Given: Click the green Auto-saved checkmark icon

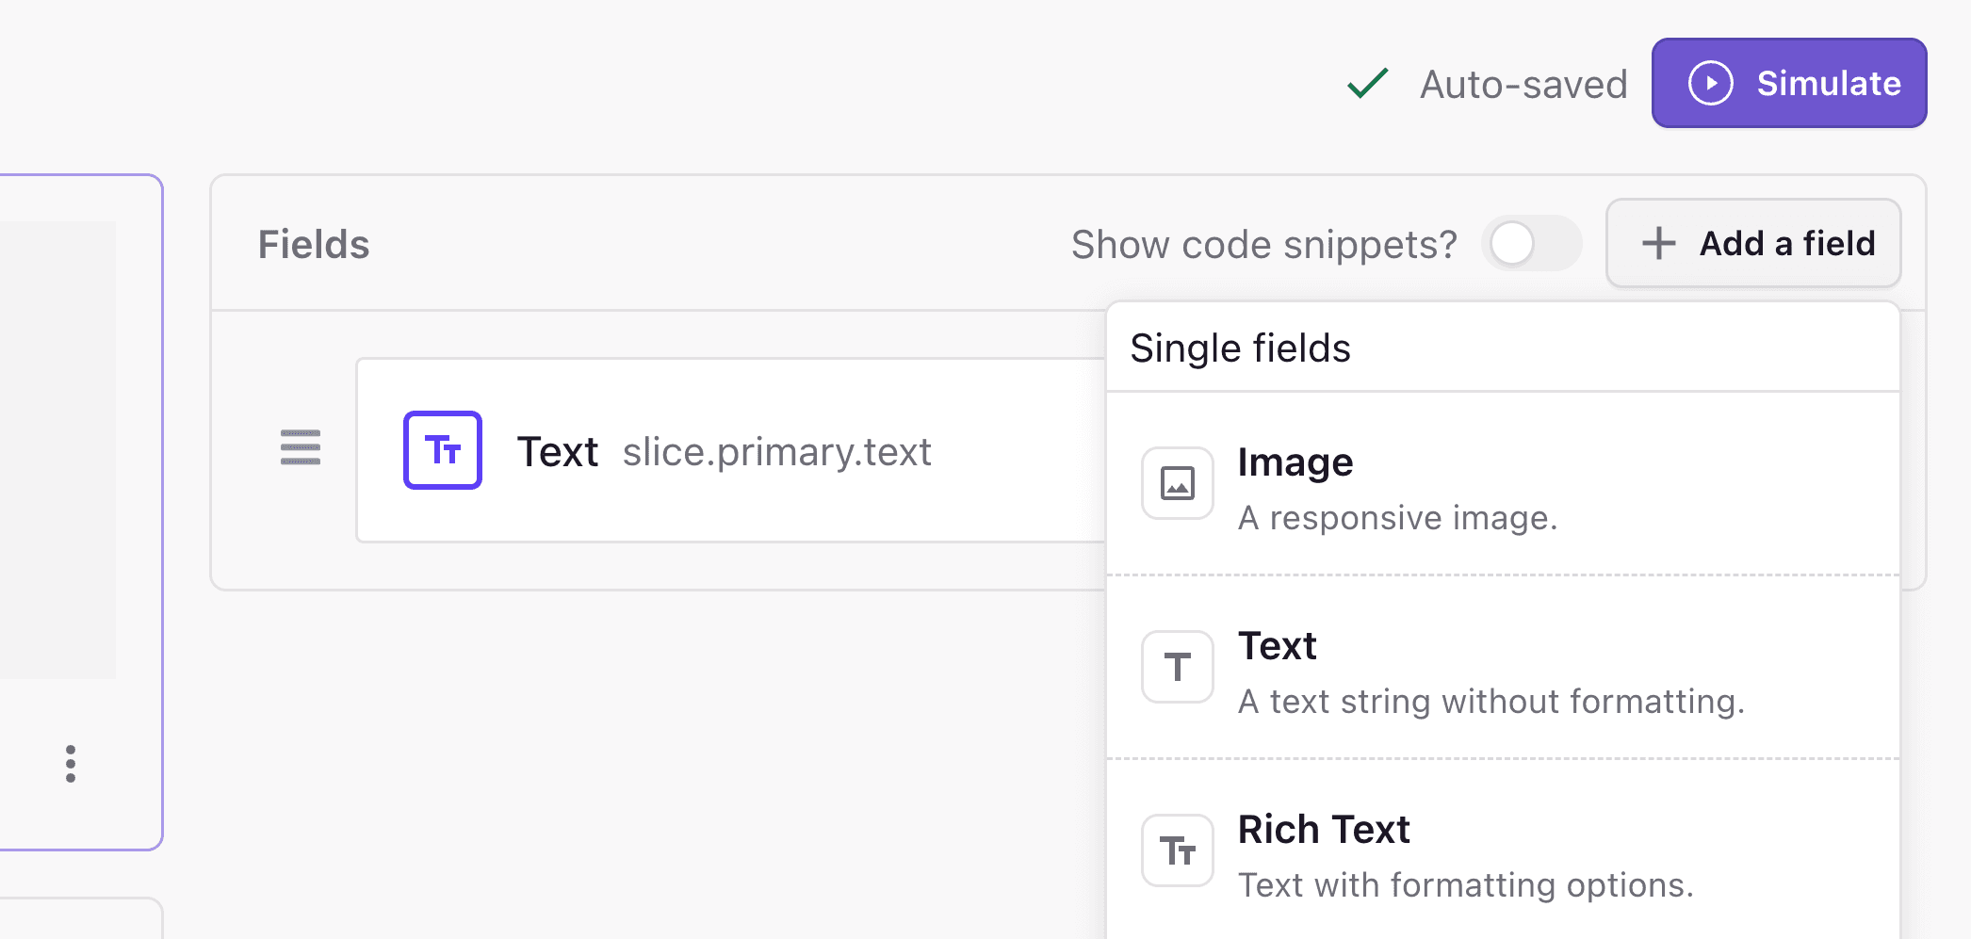Looking at the screenshot, I should [1367, 83].
